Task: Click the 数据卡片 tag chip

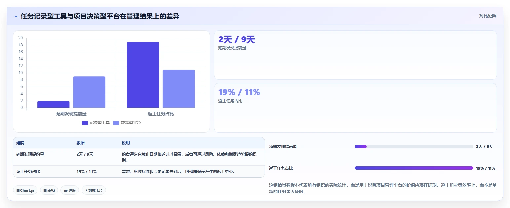Action: 94,190
